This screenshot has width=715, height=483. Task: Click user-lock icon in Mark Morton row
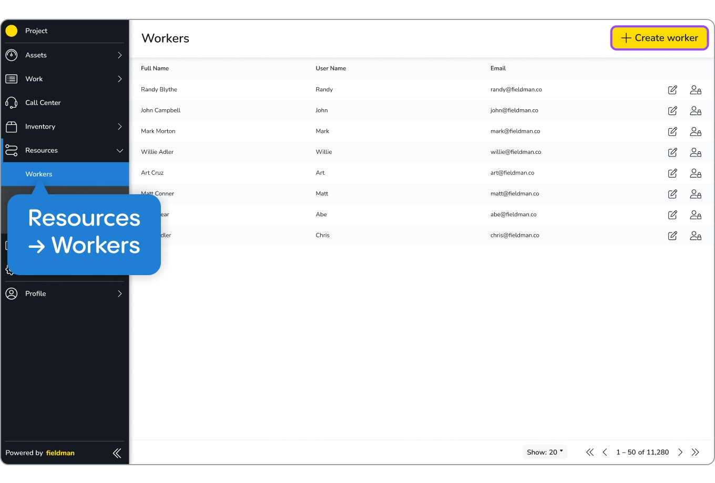point(696,131)
